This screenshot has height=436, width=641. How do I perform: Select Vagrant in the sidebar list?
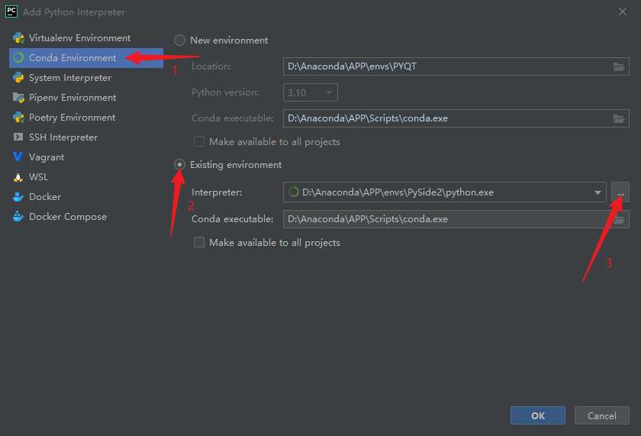pyautogui.click(x=85, y=157)
